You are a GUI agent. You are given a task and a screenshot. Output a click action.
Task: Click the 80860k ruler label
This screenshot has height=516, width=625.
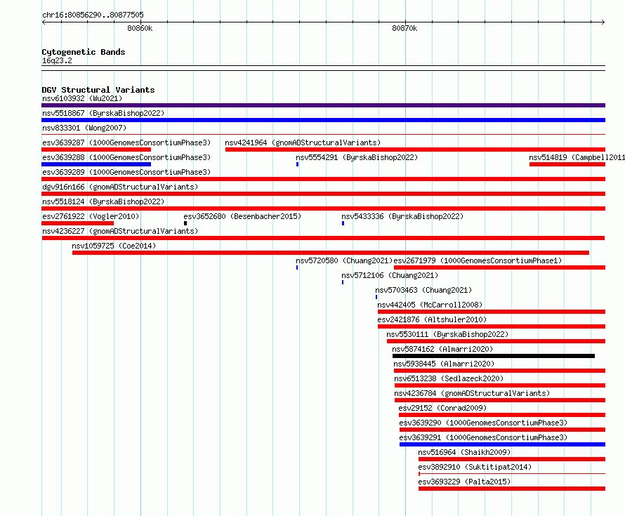click(140, 28)
